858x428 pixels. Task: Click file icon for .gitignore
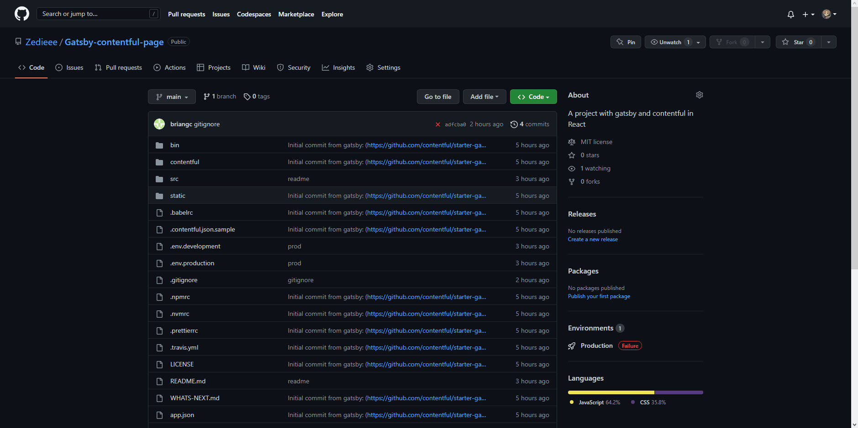[159, 280]
